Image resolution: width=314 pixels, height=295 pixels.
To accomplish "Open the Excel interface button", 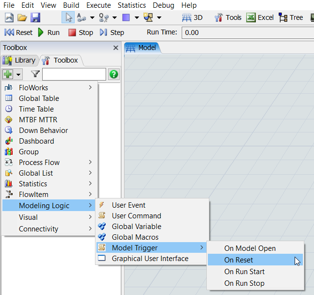I will coord(260,17).
